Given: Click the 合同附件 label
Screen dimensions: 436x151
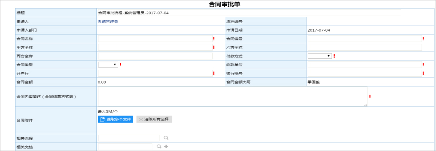Looking at the screenshot, I should point(24,121).
